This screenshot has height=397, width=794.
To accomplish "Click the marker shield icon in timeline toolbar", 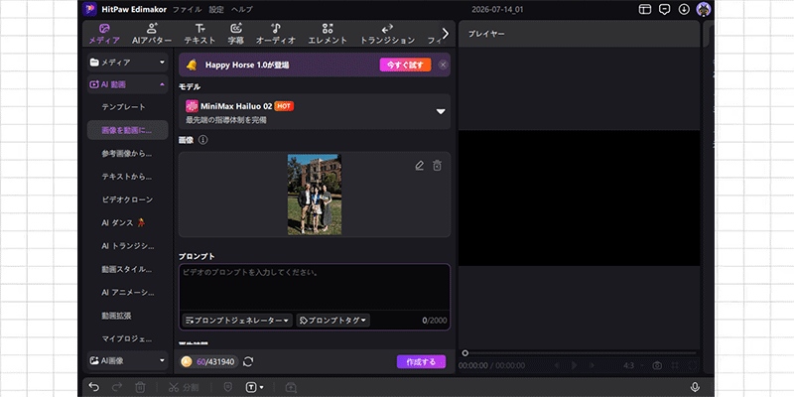I will coord(228,387).
